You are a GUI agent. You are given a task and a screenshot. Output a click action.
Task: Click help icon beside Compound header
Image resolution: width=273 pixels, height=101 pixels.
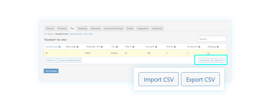(199, 47)
